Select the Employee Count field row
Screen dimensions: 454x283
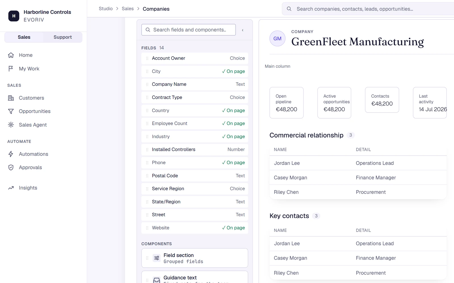[195, 123]
